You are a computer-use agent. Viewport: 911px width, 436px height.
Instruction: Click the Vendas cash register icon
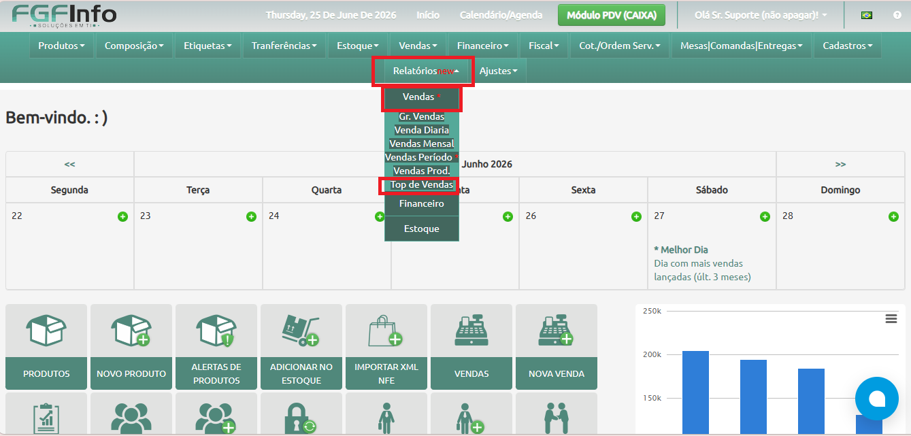(471, 331)
